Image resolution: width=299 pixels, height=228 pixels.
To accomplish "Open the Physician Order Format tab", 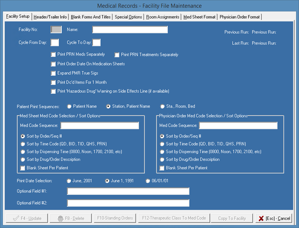I will point(239,17).
